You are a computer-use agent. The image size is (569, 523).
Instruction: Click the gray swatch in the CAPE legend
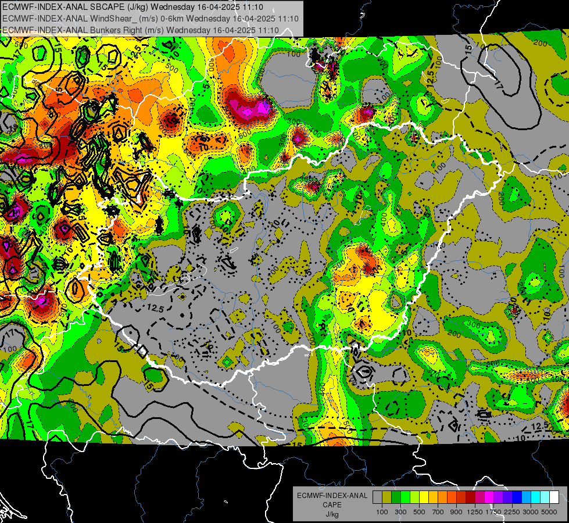(x=377, y=497)
